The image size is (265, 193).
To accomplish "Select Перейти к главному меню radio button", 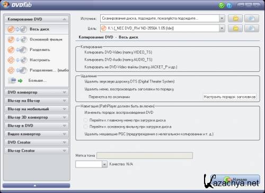I will (85, 120).
